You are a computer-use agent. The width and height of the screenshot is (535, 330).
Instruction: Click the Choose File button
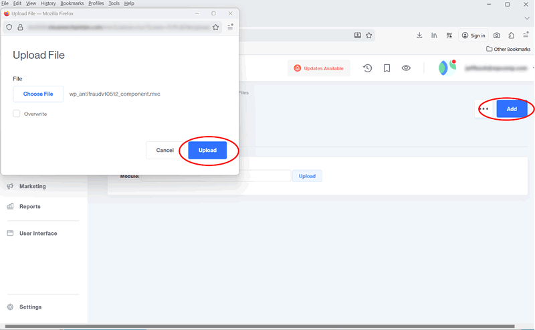click(38, 94)
